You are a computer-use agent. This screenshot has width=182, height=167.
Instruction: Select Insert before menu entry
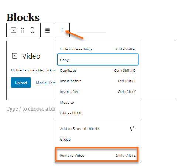[x=98, y=81]
